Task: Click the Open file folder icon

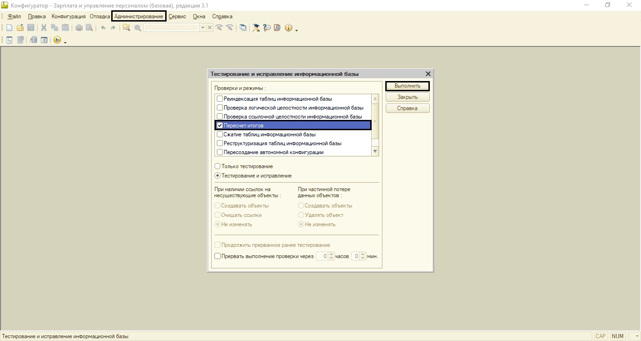Action: pos(20,28)
